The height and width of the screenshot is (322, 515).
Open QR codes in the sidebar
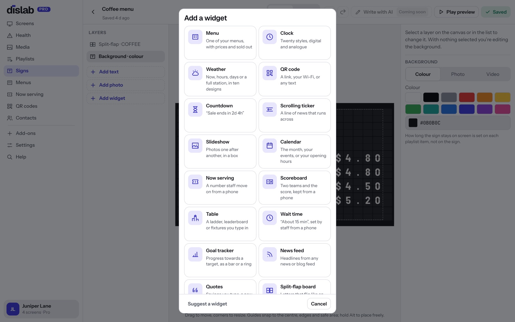click(x=41, y=106)
